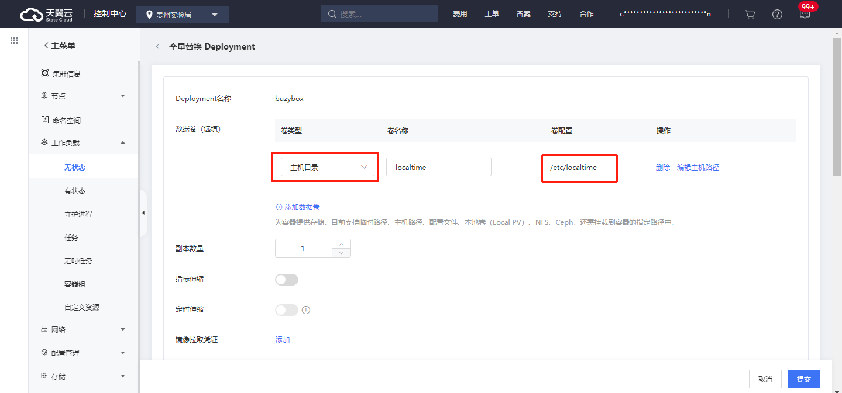Click the localtime volume name field

439,167
